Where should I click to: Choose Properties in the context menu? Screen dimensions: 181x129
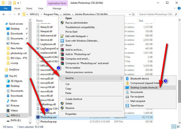point(71,114)
